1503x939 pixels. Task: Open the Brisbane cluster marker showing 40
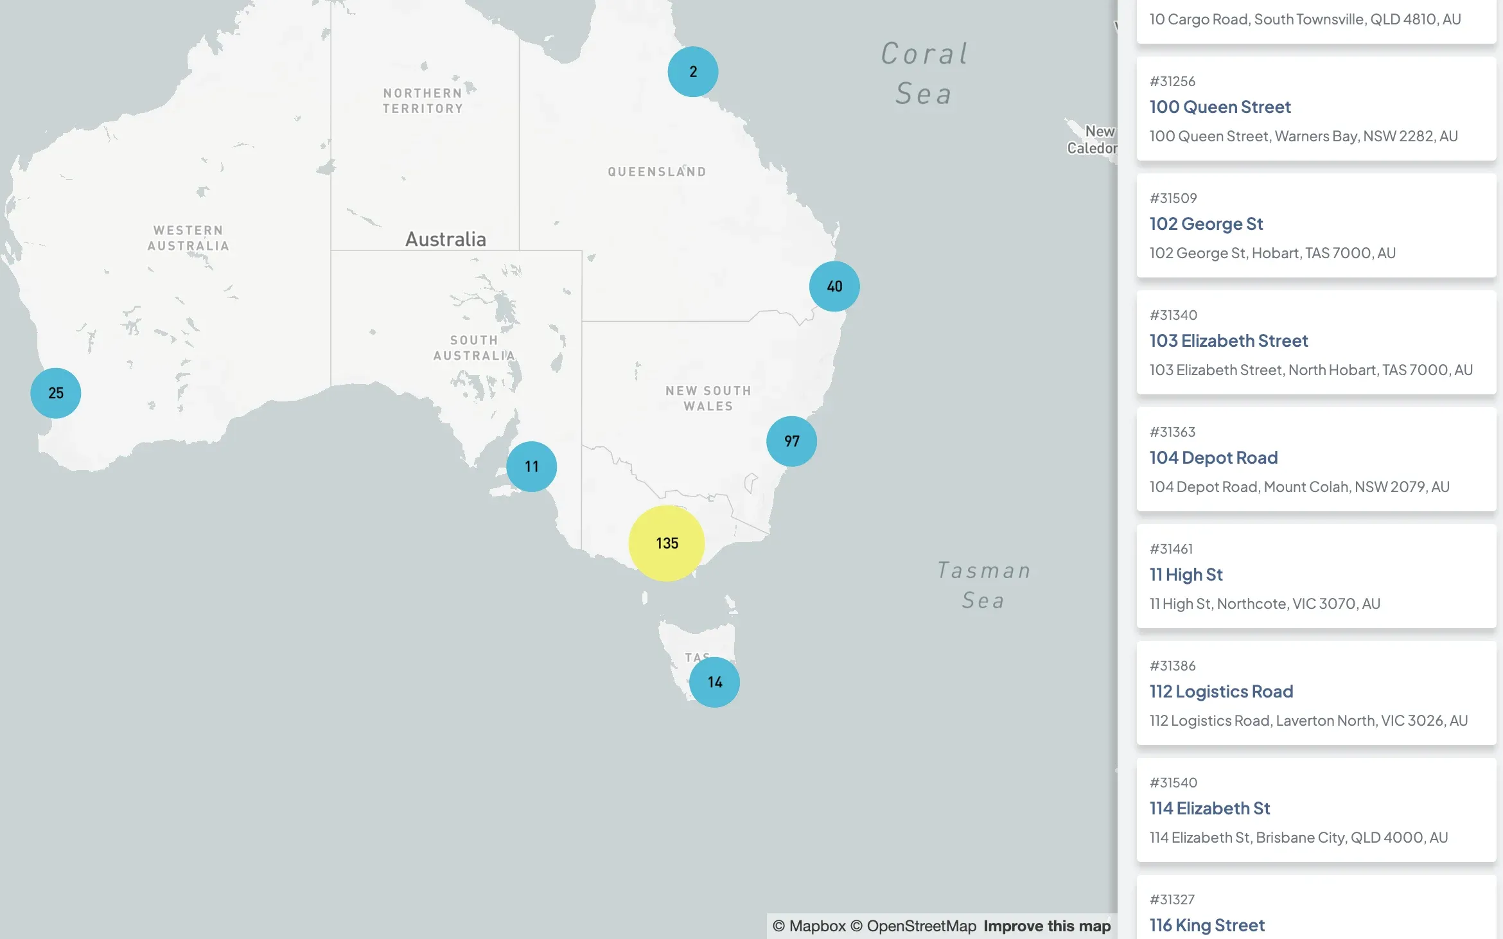click(x=834, y=286)
